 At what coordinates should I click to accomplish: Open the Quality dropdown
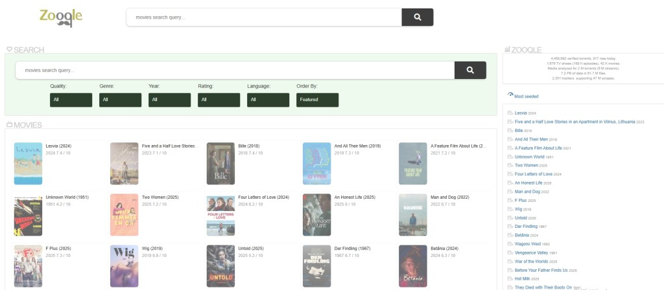71,100
